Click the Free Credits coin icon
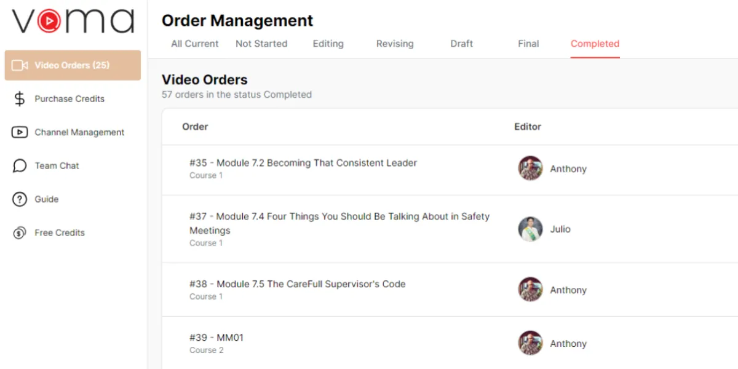This screenshot has height=369, width=738. (20, 232)
